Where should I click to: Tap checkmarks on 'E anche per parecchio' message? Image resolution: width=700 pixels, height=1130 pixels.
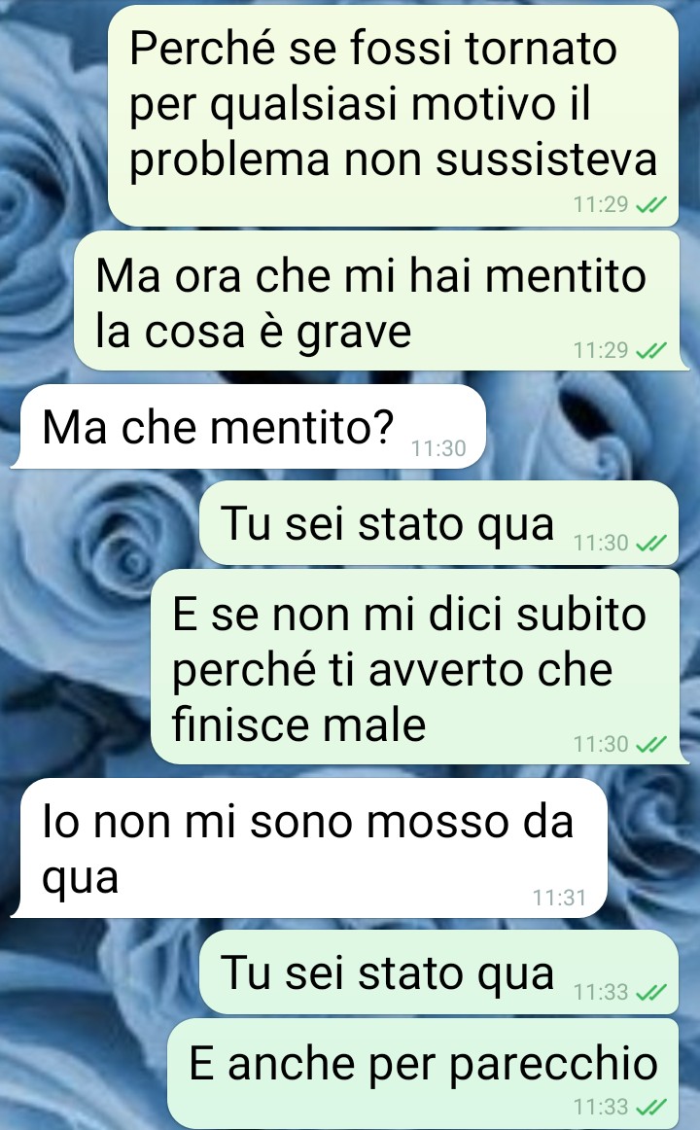pos(651,1107)
